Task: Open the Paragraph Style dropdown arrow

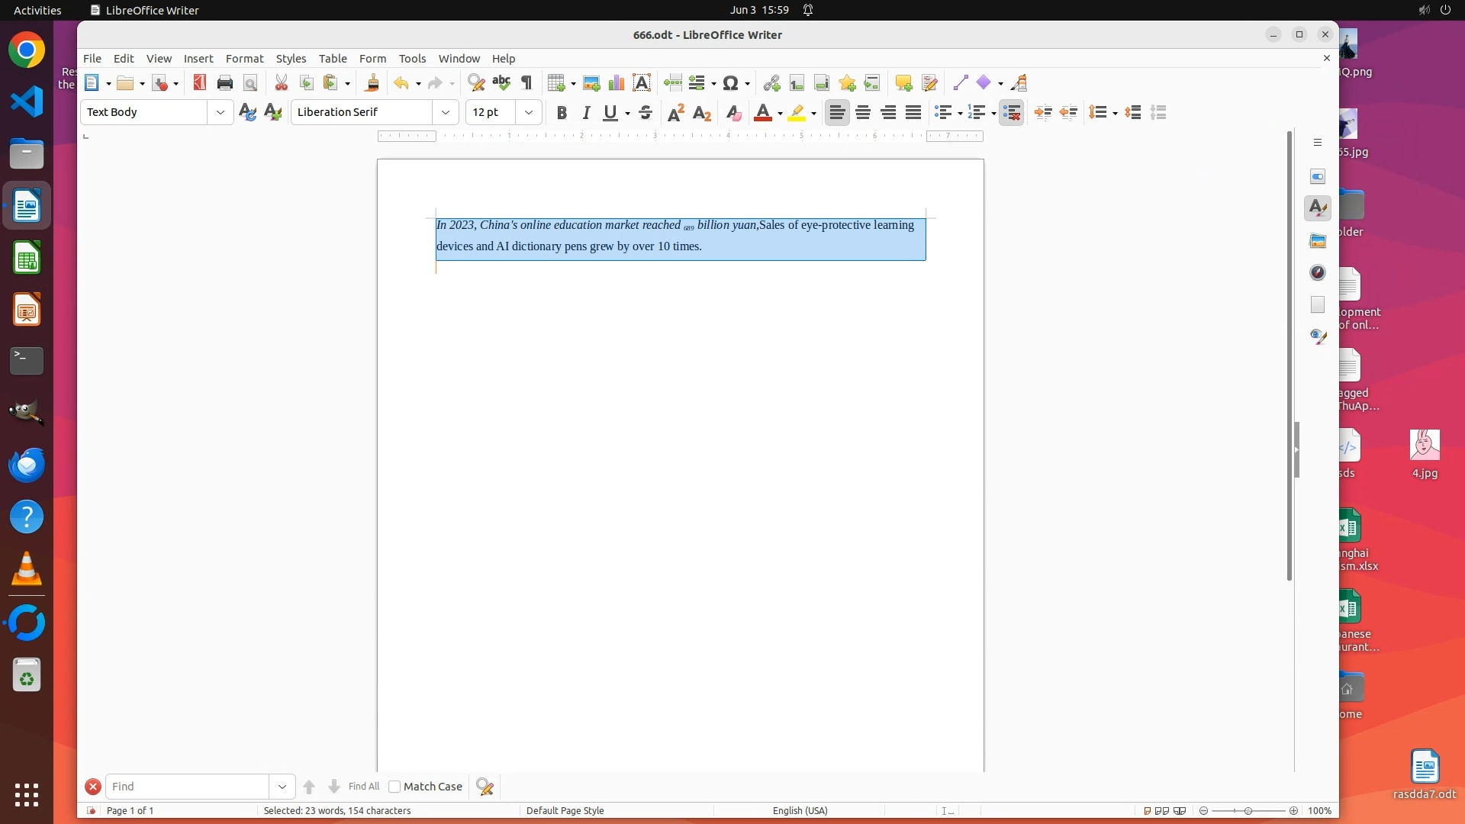Action: pos(221,113)
